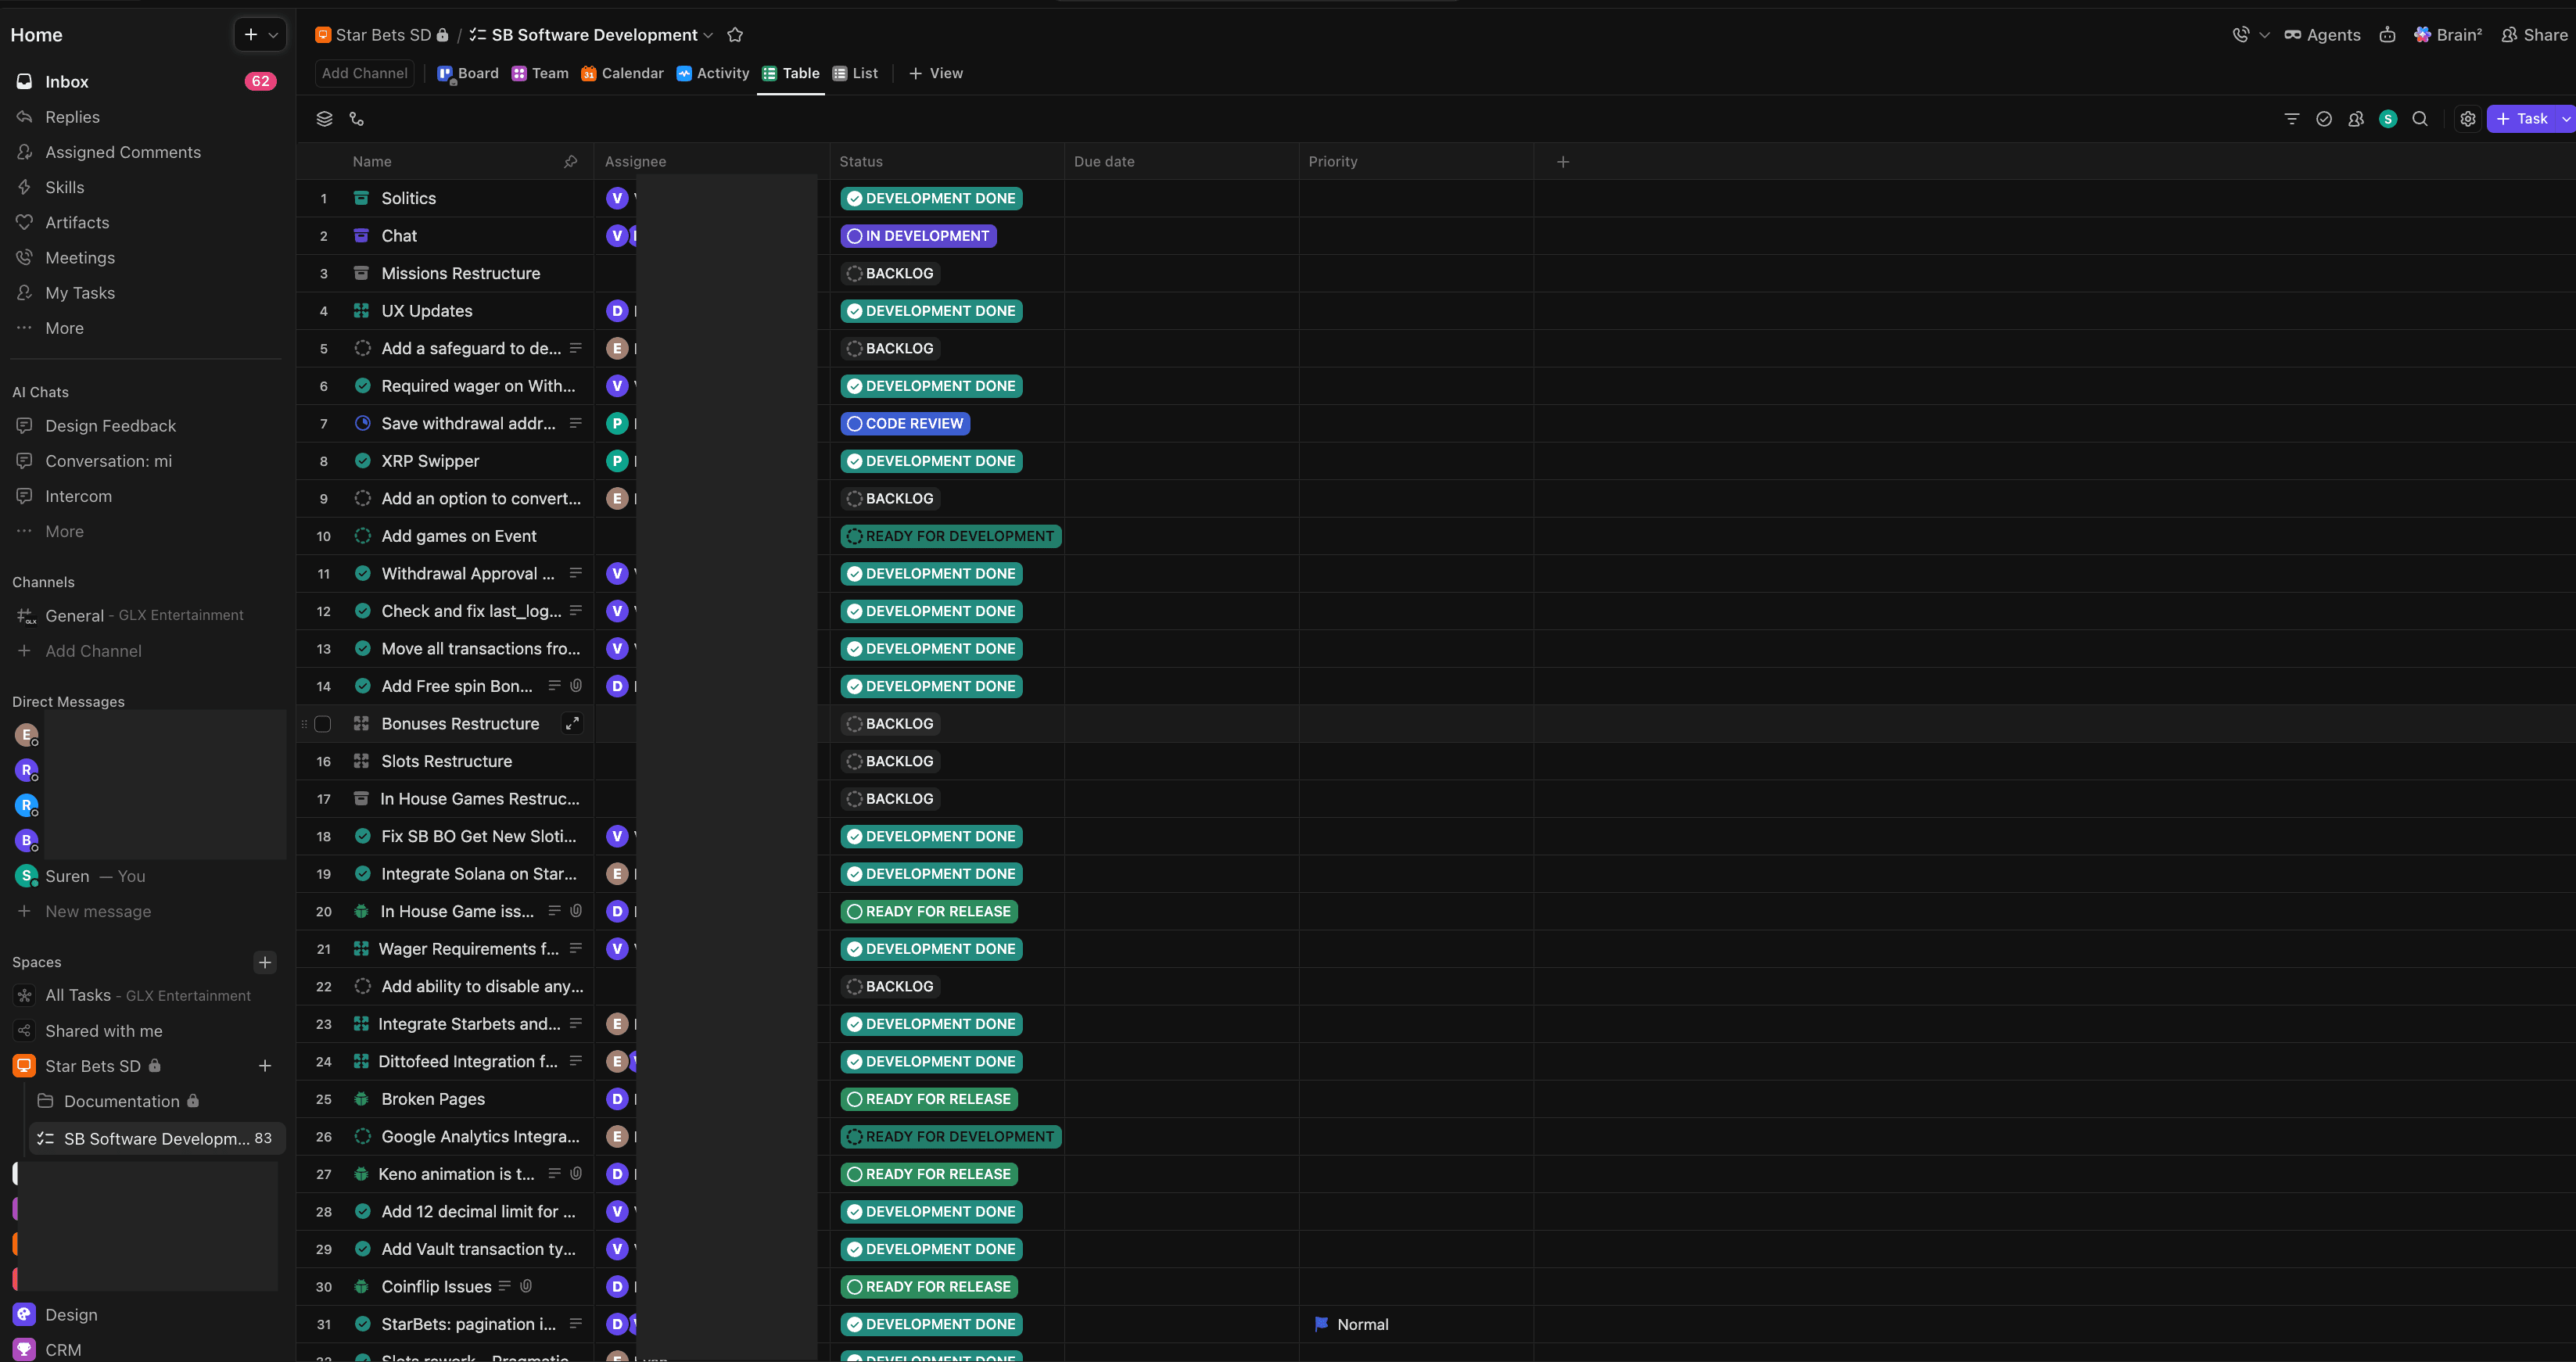This screenshot has height=1362, width=2576.
Task: Open Design space purple icon
Action: pos(24,1314)
